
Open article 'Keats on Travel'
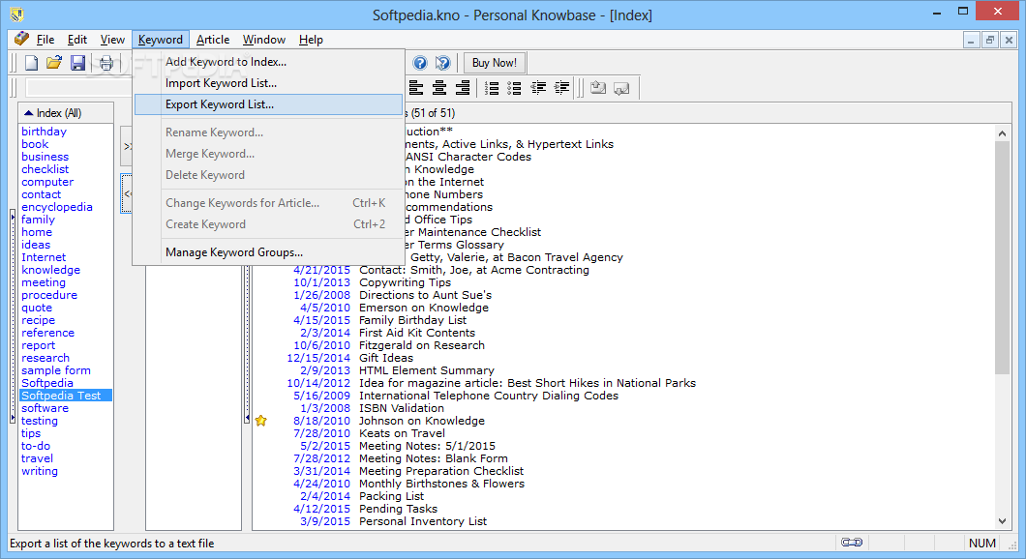click(x=402, y=433)
